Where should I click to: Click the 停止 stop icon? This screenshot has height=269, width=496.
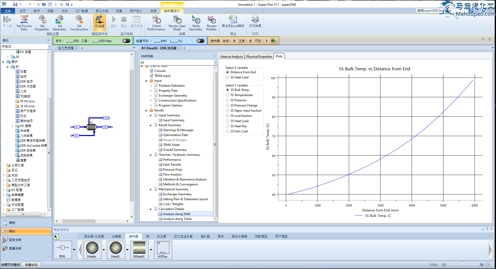pyautogui.click(x=124, y=22)
